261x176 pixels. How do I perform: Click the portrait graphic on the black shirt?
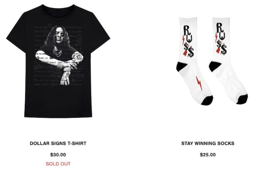[x=59, y=55]
